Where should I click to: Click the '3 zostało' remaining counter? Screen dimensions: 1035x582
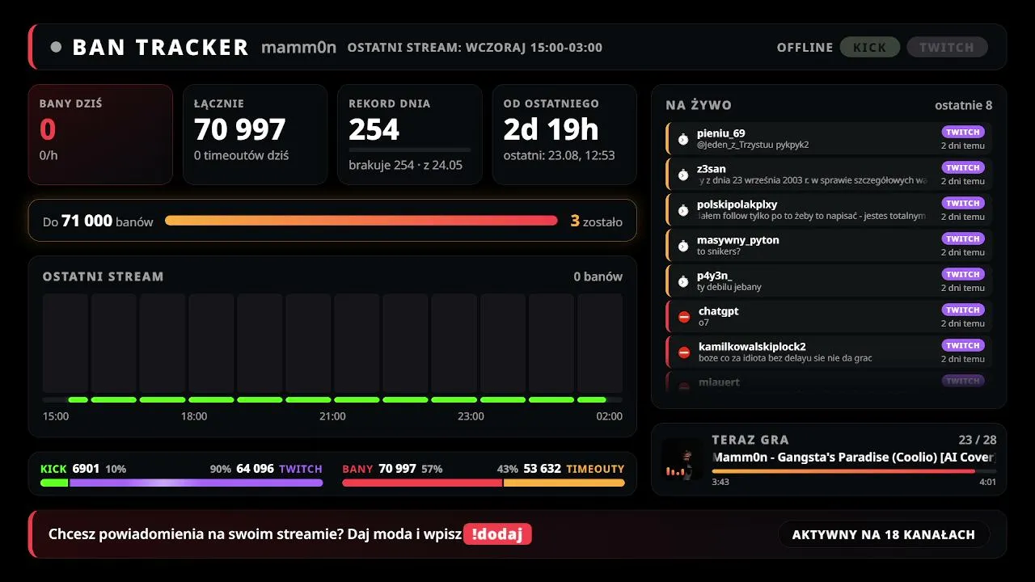tap(597, 221)
